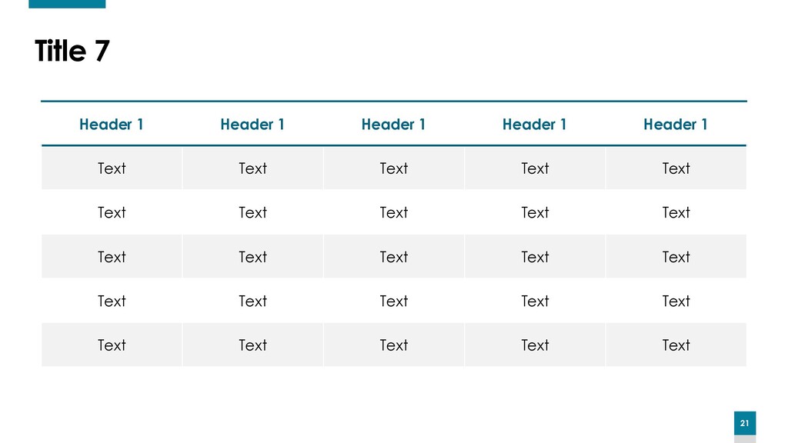Select the last column's Header 1 cell
The width and height of the screenshot is (788, 443).
(676, 124)
